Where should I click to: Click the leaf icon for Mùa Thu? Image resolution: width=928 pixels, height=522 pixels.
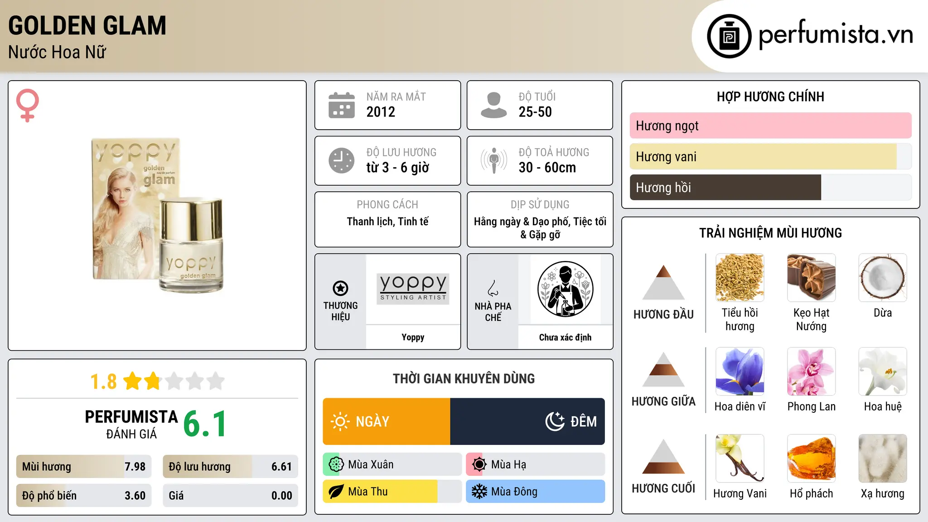(336, 492)
